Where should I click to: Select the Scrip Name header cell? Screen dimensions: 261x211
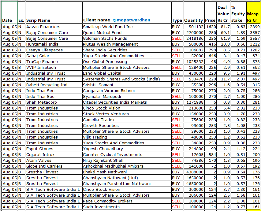click(x=54, y=13)
